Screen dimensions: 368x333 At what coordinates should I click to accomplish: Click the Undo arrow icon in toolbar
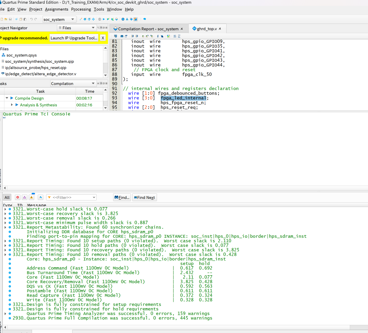31,19
